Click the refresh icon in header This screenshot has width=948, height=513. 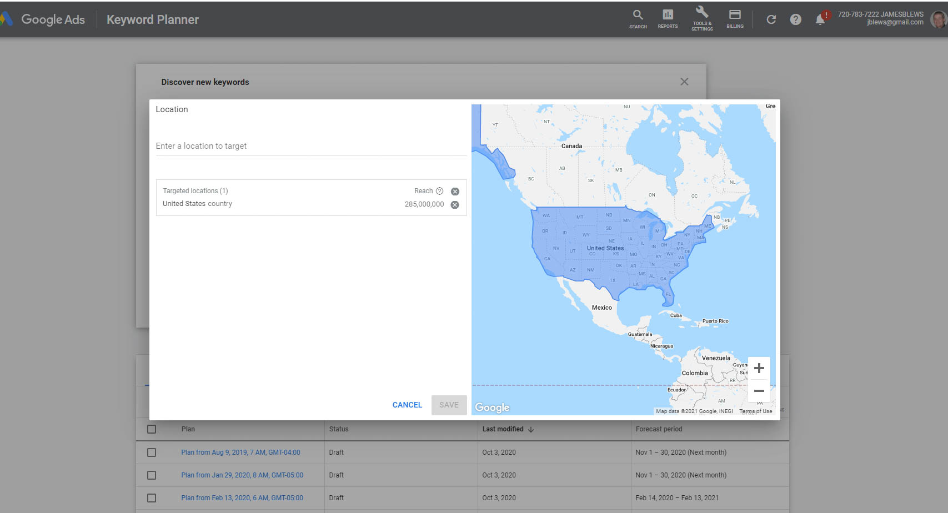click(x=771, y=19)
